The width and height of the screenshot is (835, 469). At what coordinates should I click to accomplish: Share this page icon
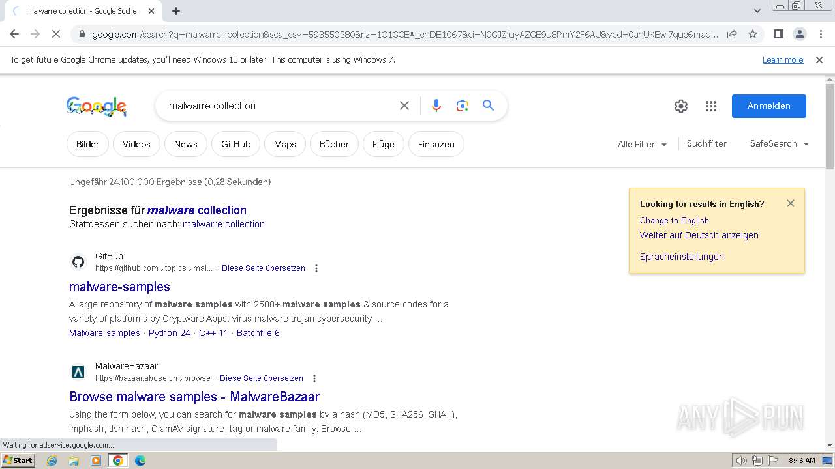coord(732,34)
